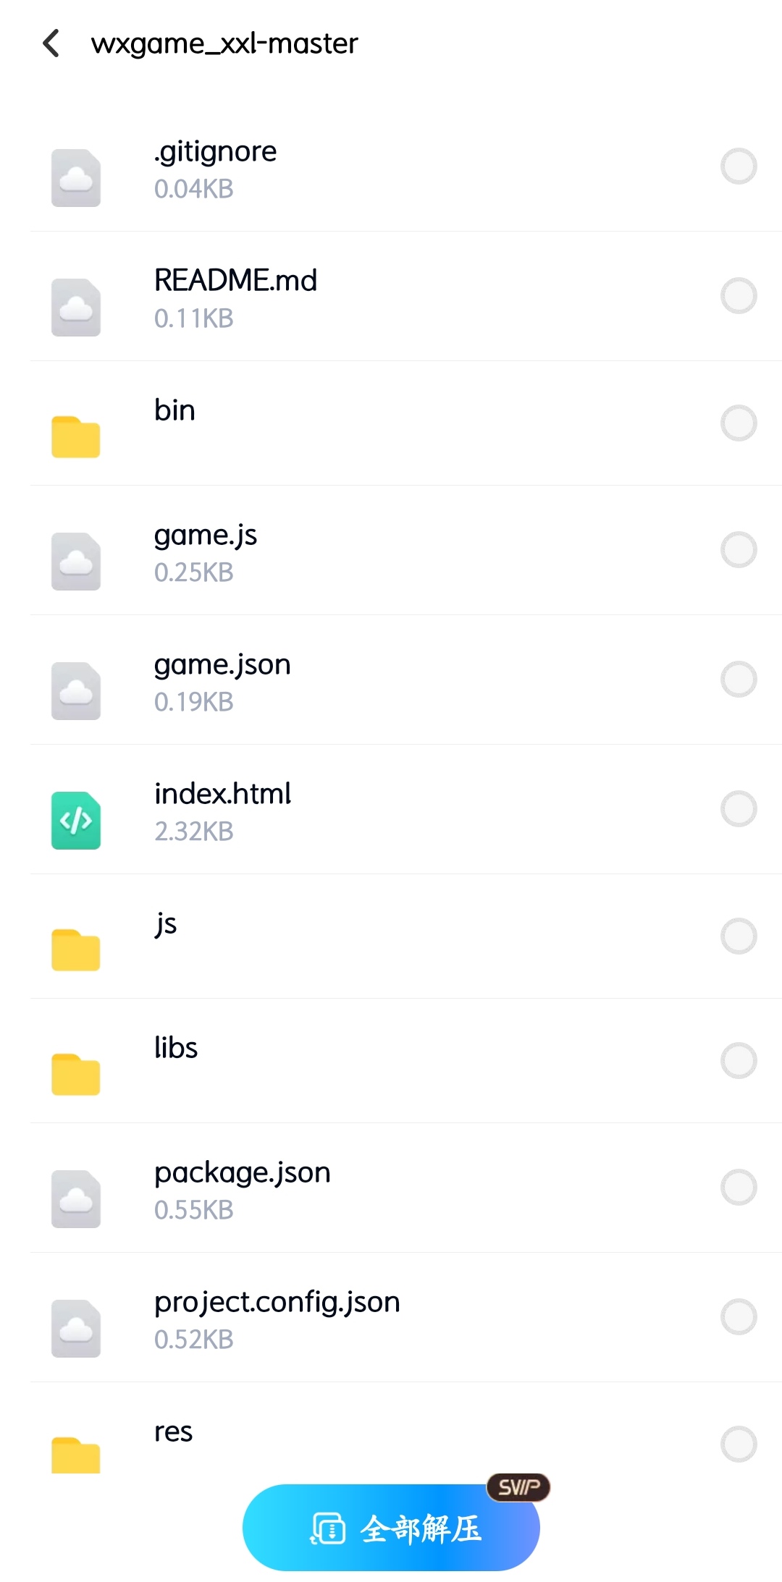The height and width of the screenshot is (1582, 782).
Task: Open the project.config.json file entry
Action: 405,1317
